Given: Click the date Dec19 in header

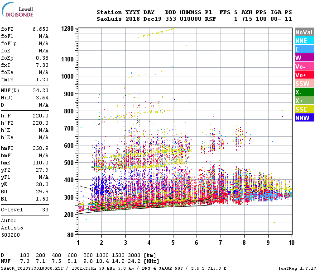Looking at the screenshot, I should pos(152,19).
